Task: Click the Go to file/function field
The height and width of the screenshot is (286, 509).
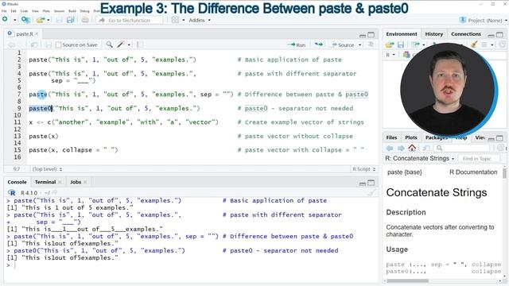Action: 129,20
